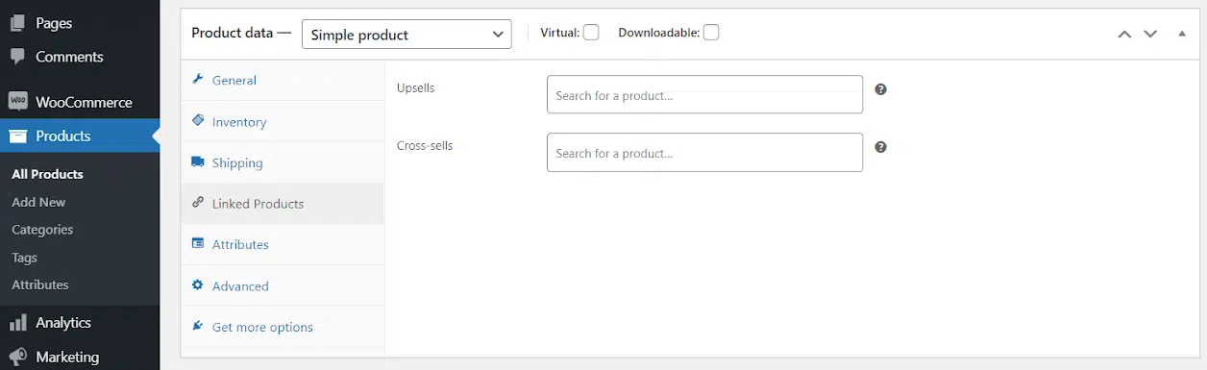Open the Simple product type dropdown
The width and height of the screenshot is (1207, 370).
[x=406, y=35]
